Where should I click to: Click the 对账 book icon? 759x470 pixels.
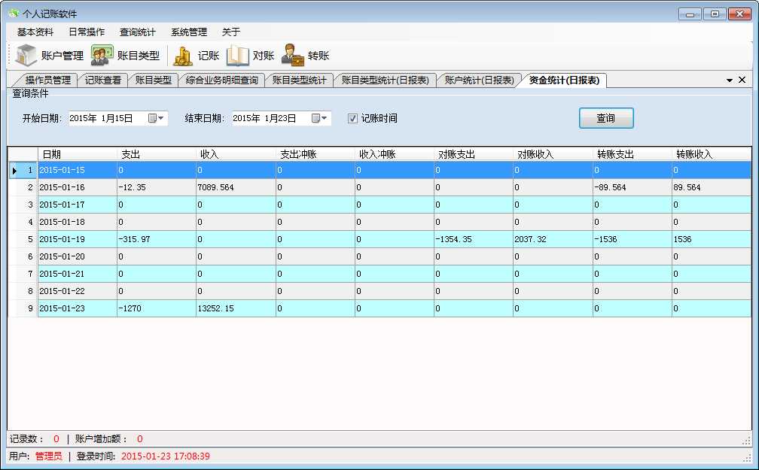[238, 56]
